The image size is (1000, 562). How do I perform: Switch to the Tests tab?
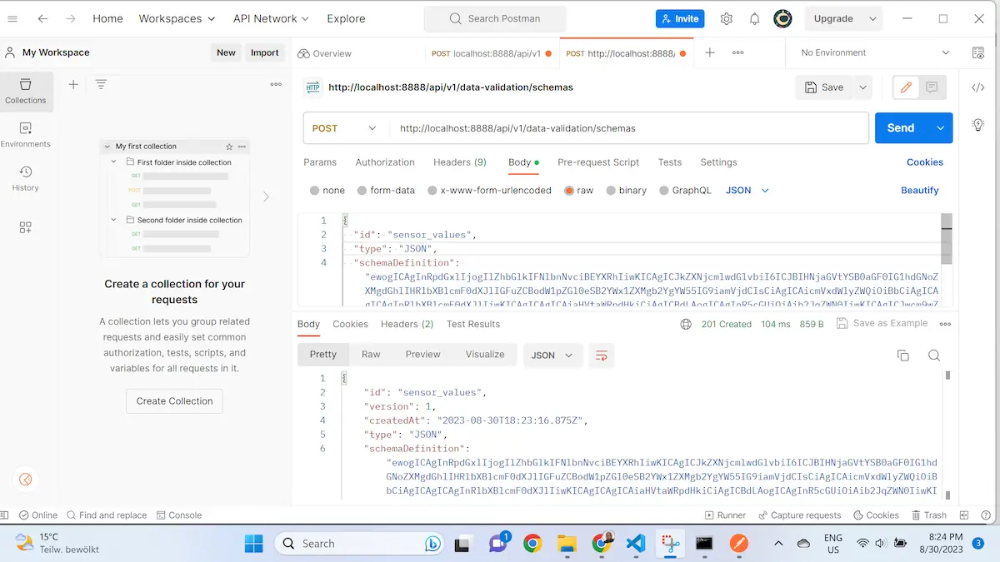pyautogui.click(x=670, y=162)
